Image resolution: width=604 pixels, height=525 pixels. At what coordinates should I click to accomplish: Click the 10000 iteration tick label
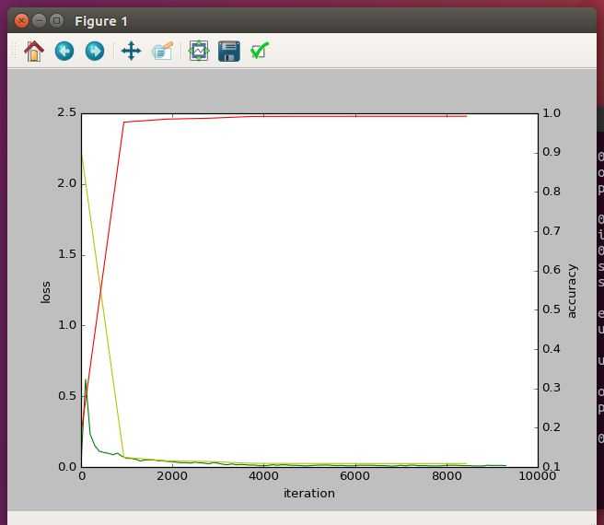coord(538,476)
